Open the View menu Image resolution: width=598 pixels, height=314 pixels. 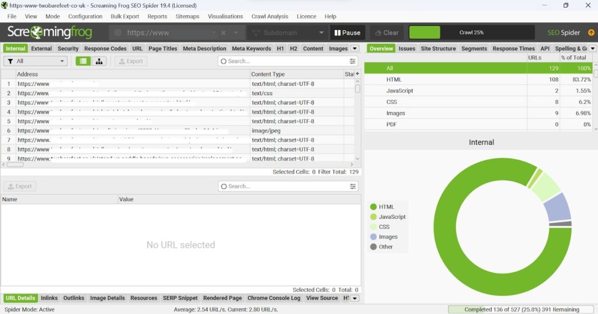[x=31, y=16]
